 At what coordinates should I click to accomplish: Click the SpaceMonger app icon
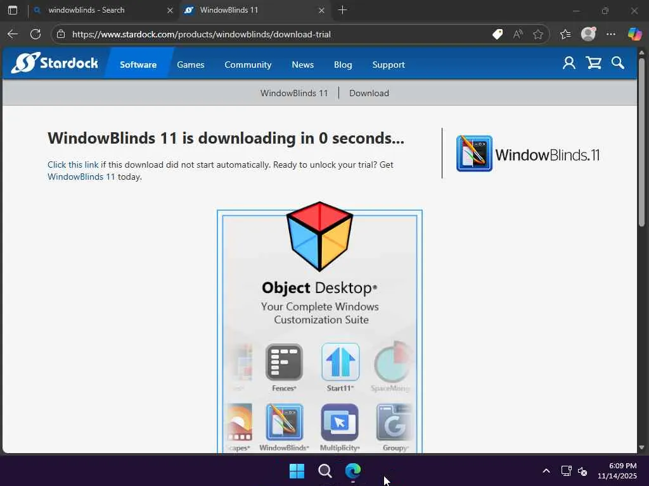point(392,363)
